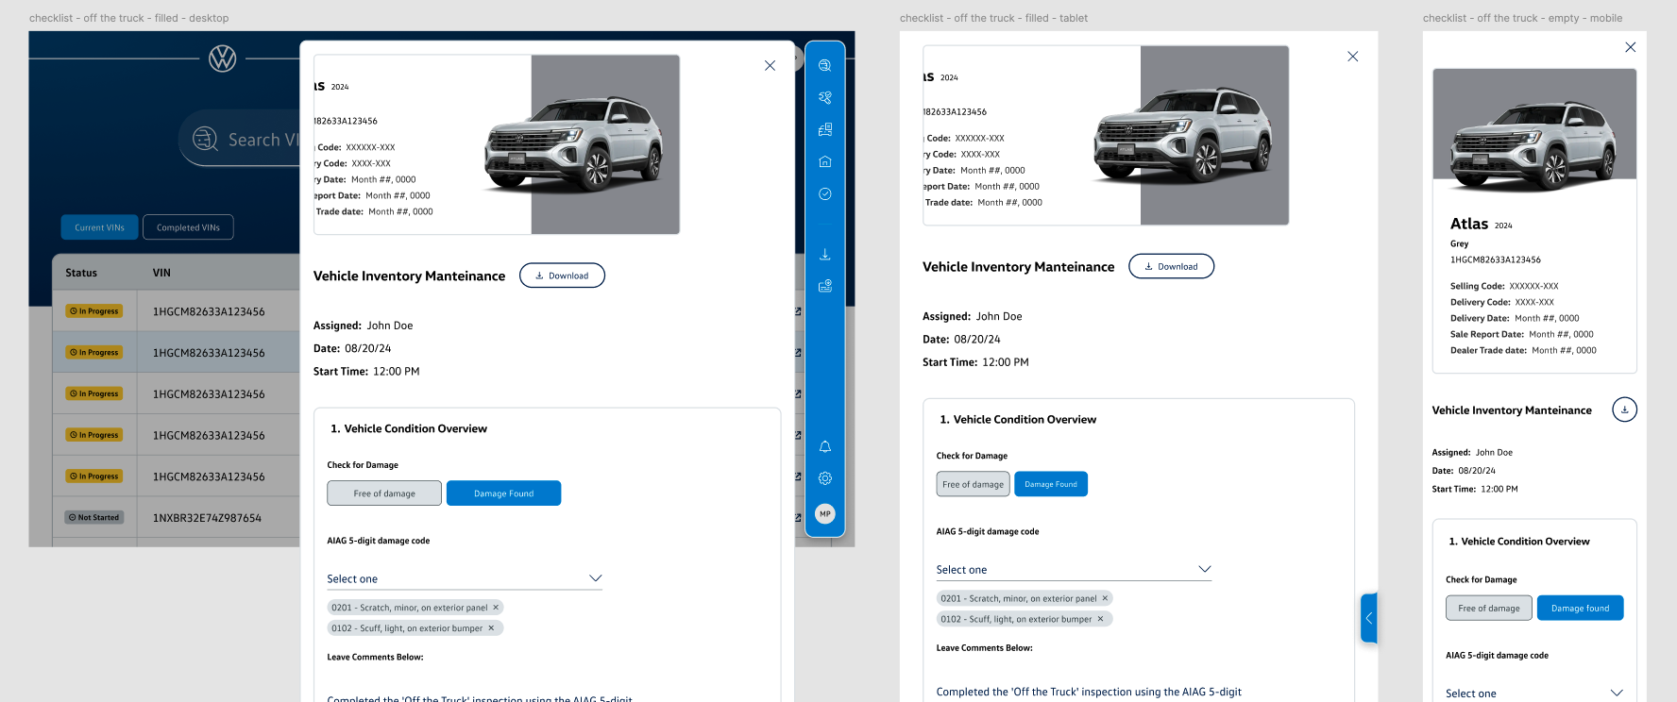Click Download button in desktop modal
Viewport: 1677px width, 702px height.
pyautogui.click(x=562, y=276)
